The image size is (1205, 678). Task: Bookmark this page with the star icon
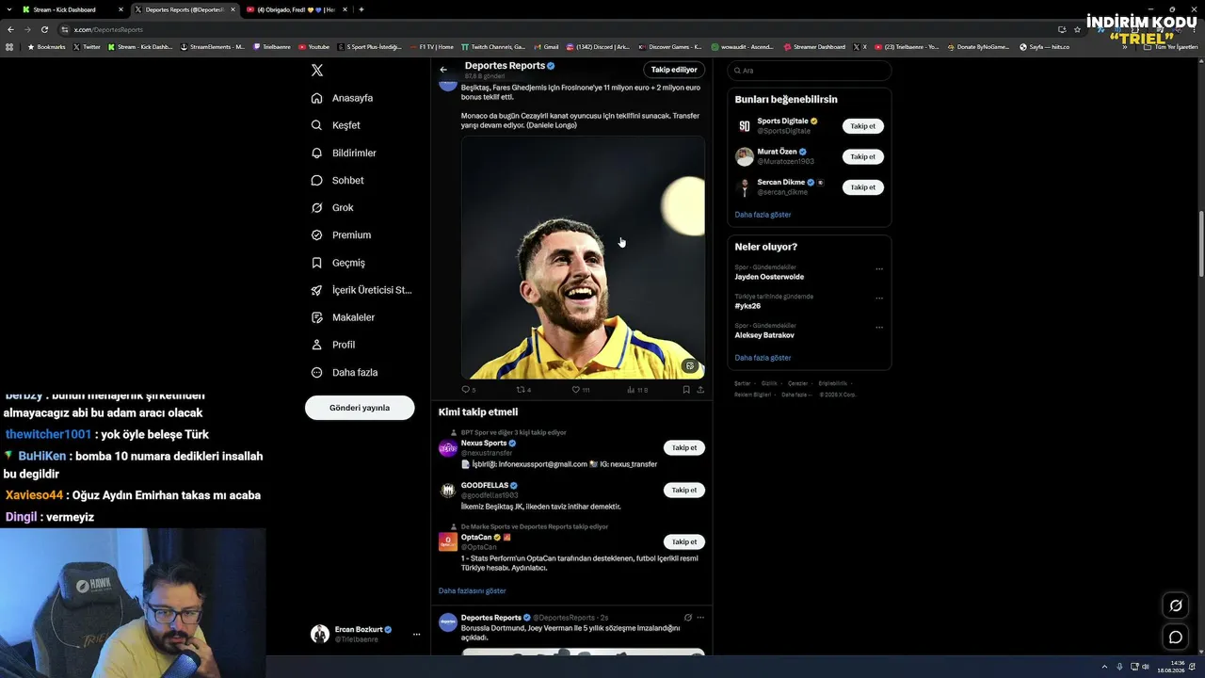tap(1077, 29)
